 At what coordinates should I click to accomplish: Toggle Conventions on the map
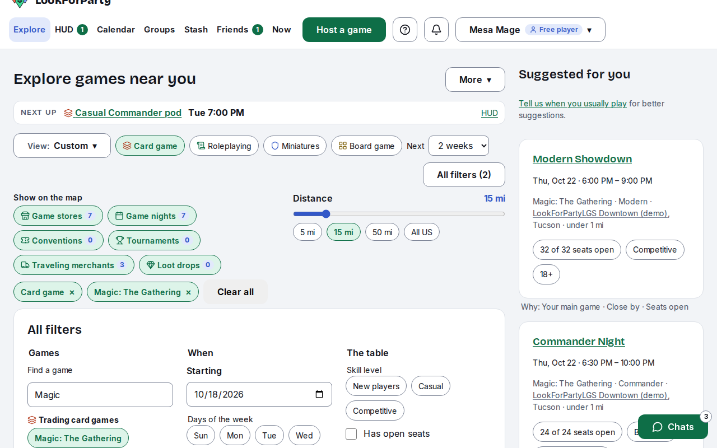click(x=58, y=240)
